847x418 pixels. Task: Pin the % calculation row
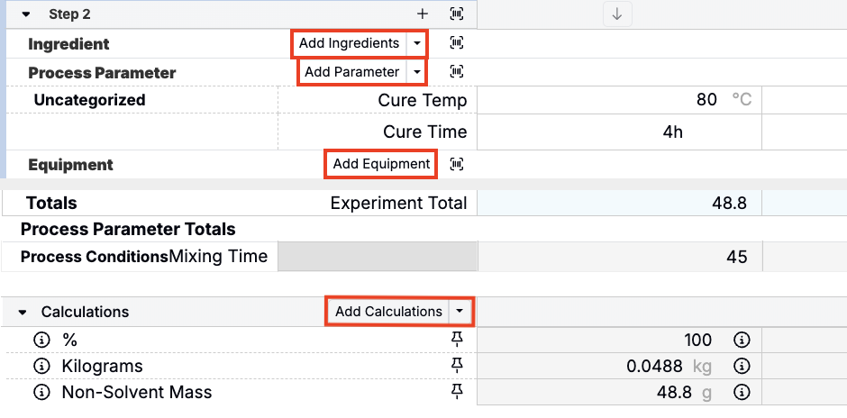[457, 339]
